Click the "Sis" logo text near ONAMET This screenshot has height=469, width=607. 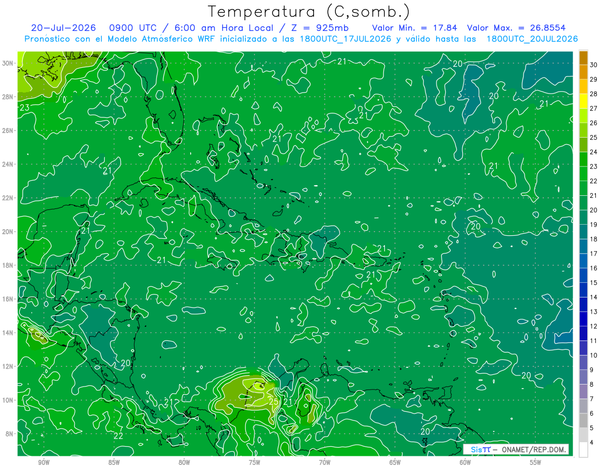[476, 449]
